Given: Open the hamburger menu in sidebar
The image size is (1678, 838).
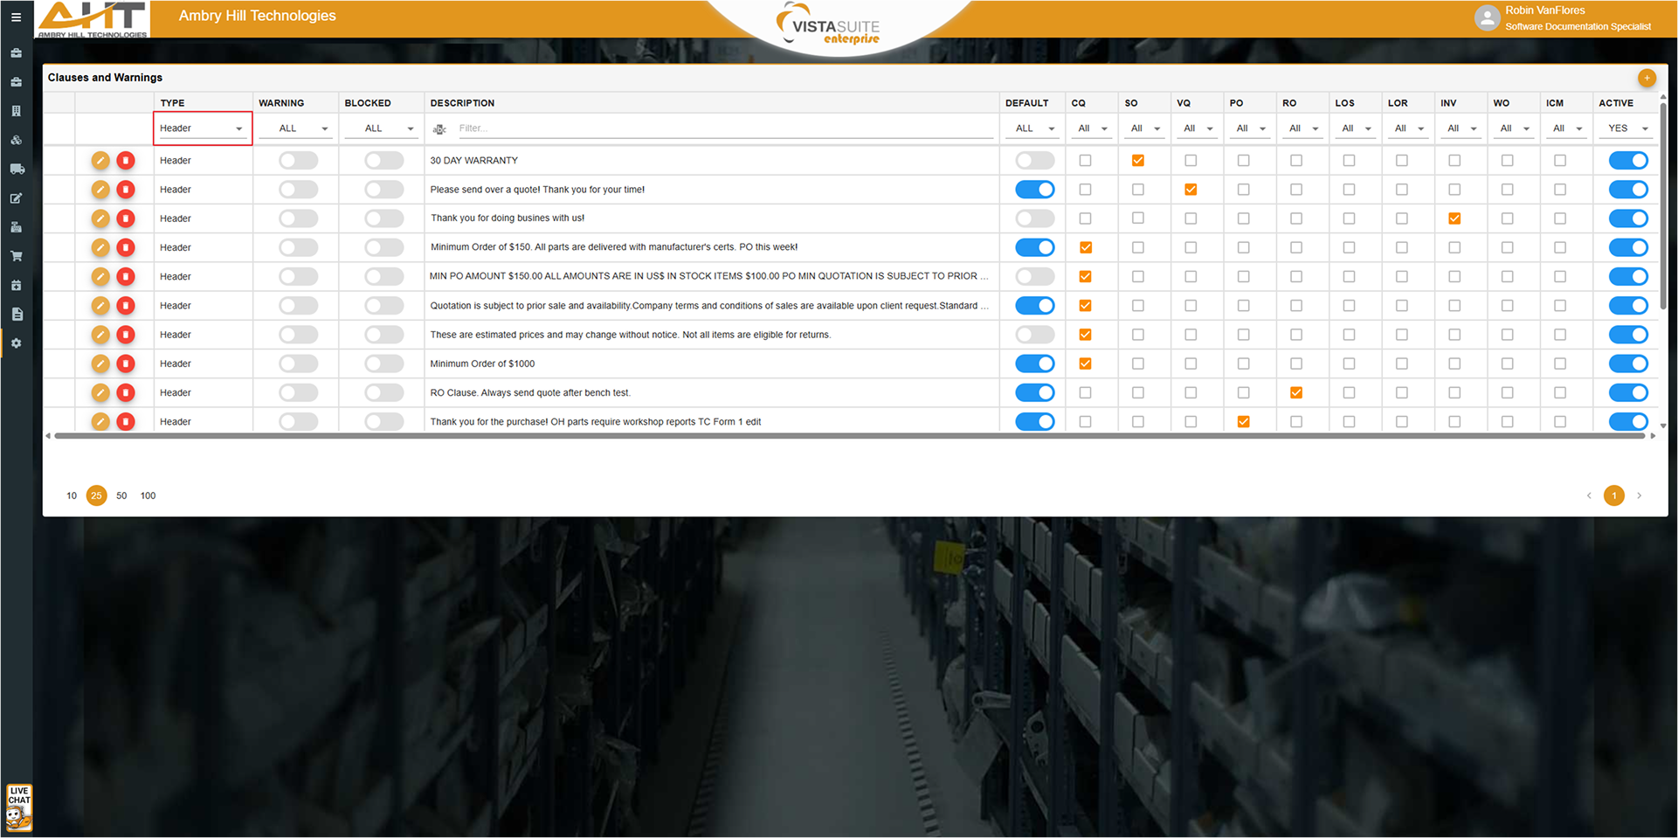Looking at the screenshot, I should coord(16,17).
